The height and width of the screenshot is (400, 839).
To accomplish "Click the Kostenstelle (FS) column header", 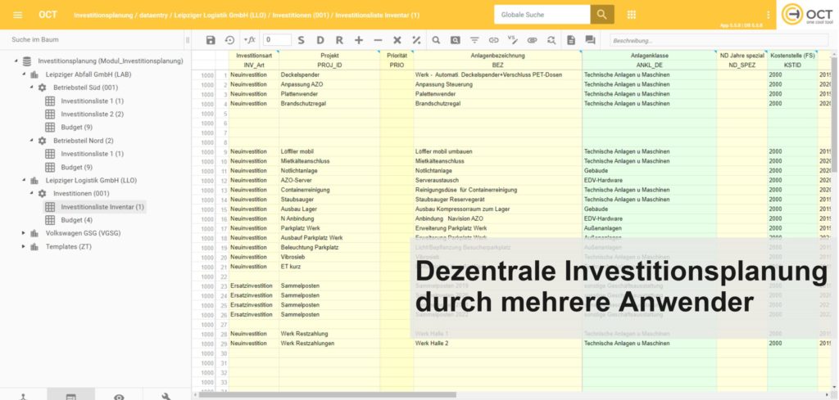I will point(792,56).
